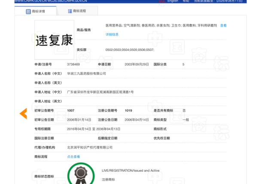Switch language to English
The width and height of the screenshot is (279, 184).
[173, 1]
